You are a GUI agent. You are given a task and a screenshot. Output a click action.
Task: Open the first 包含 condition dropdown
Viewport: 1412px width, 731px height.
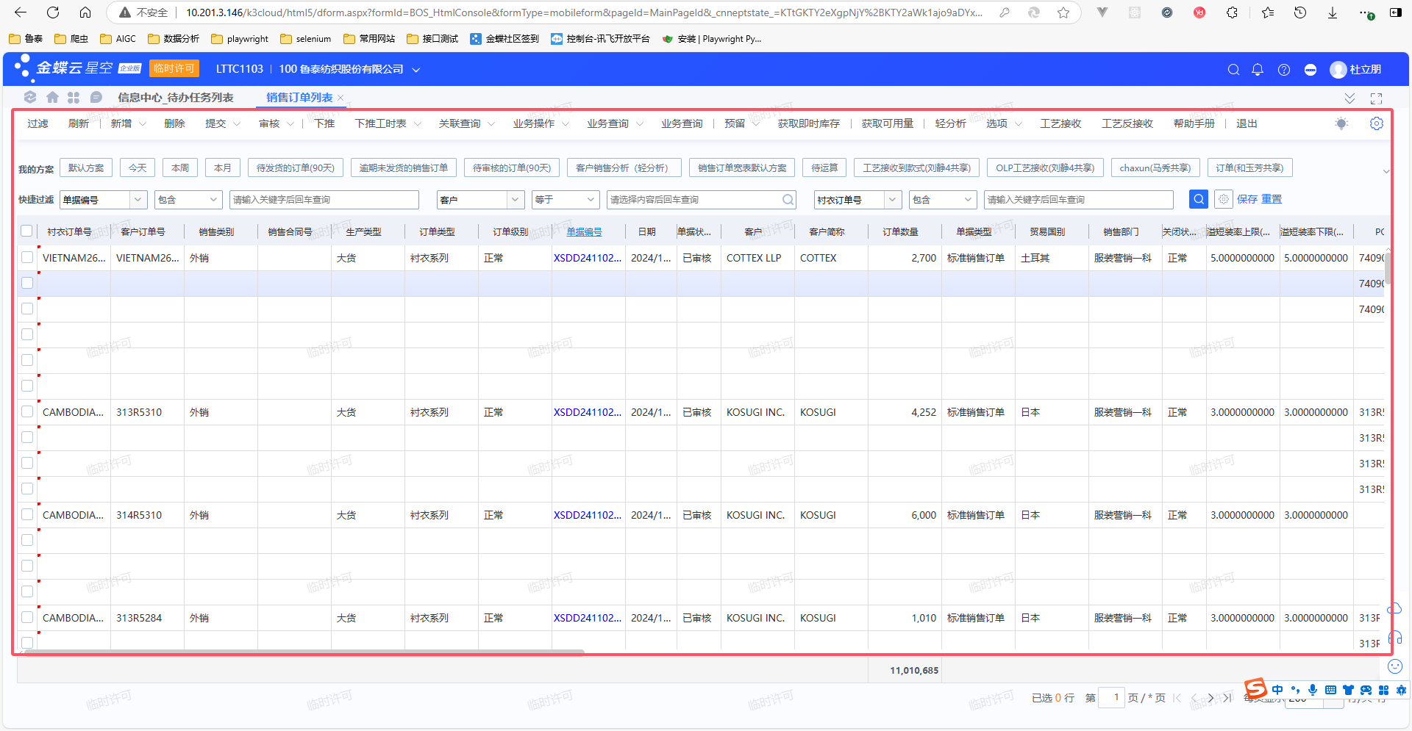(x=188, y=200)
